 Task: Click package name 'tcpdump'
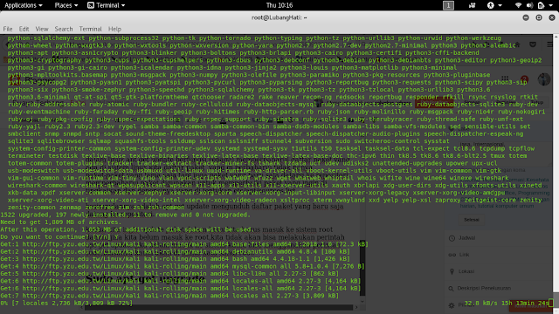(x=492, y=148)
